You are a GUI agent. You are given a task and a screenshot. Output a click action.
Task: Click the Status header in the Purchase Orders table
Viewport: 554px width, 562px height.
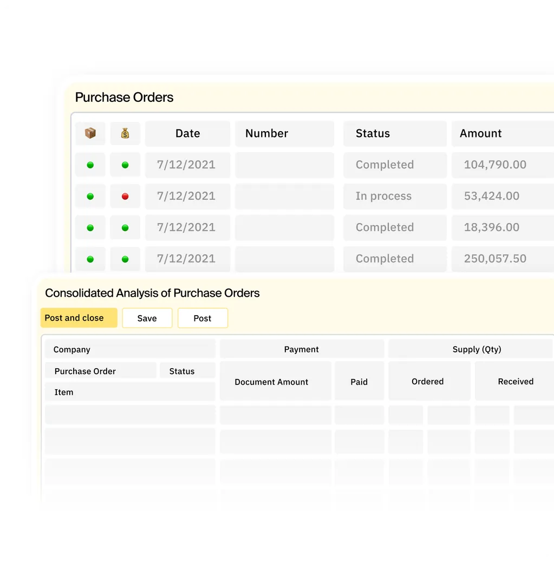click(395, 133)
